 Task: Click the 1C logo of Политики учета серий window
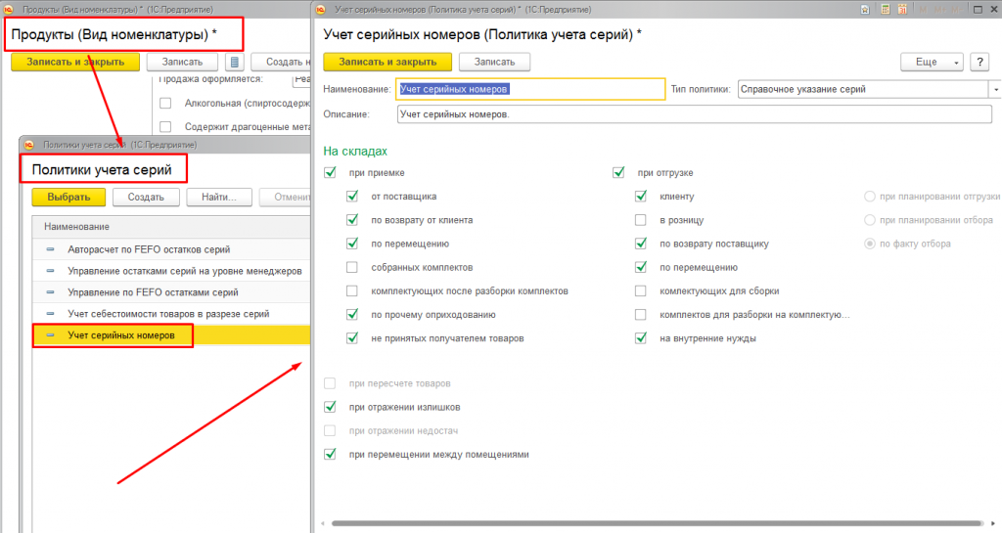pyautogui.click(x=29, y=145)
